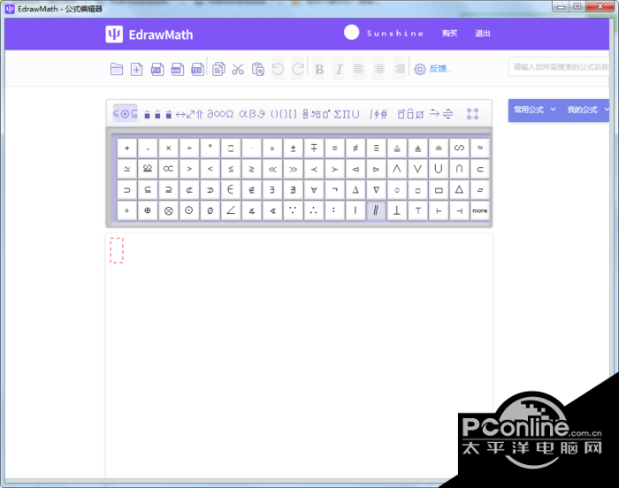The image size is (619, 488).
Task: Click the 反馈 feedback link
Action: [x=439, y=69]
